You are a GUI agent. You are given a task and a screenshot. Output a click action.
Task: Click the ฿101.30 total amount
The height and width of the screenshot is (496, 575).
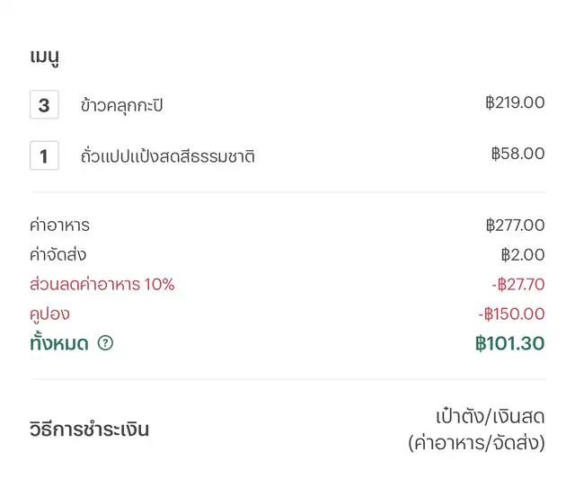[509, 342]
